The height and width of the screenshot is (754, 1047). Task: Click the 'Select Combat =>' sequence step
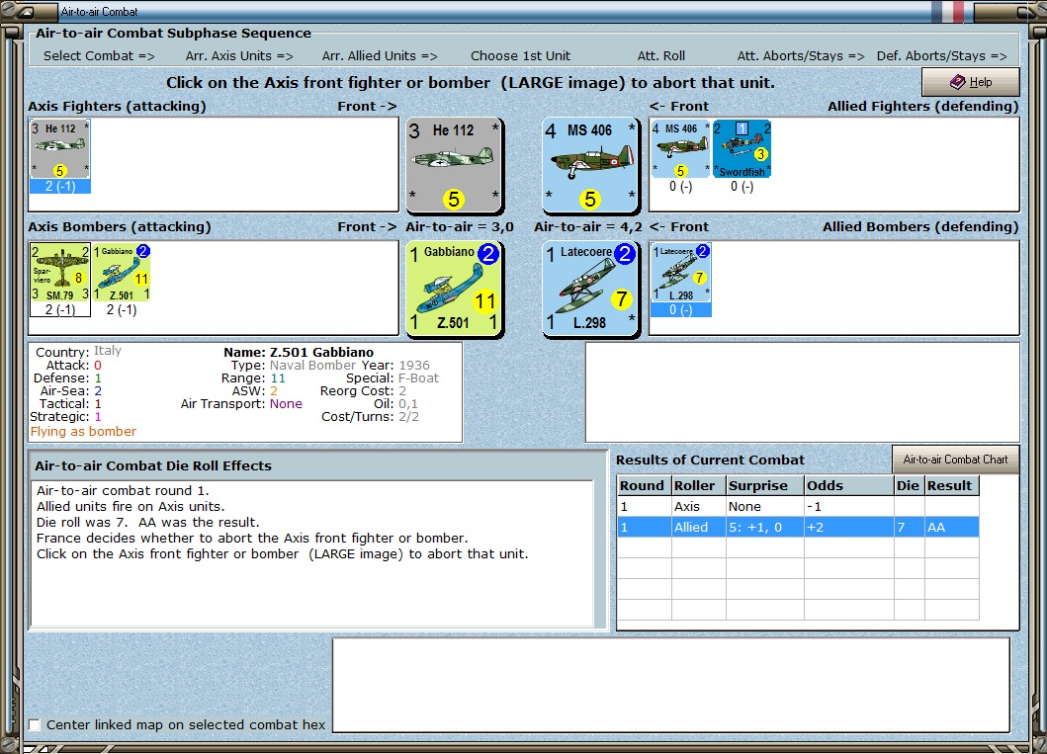pos(99,56)
